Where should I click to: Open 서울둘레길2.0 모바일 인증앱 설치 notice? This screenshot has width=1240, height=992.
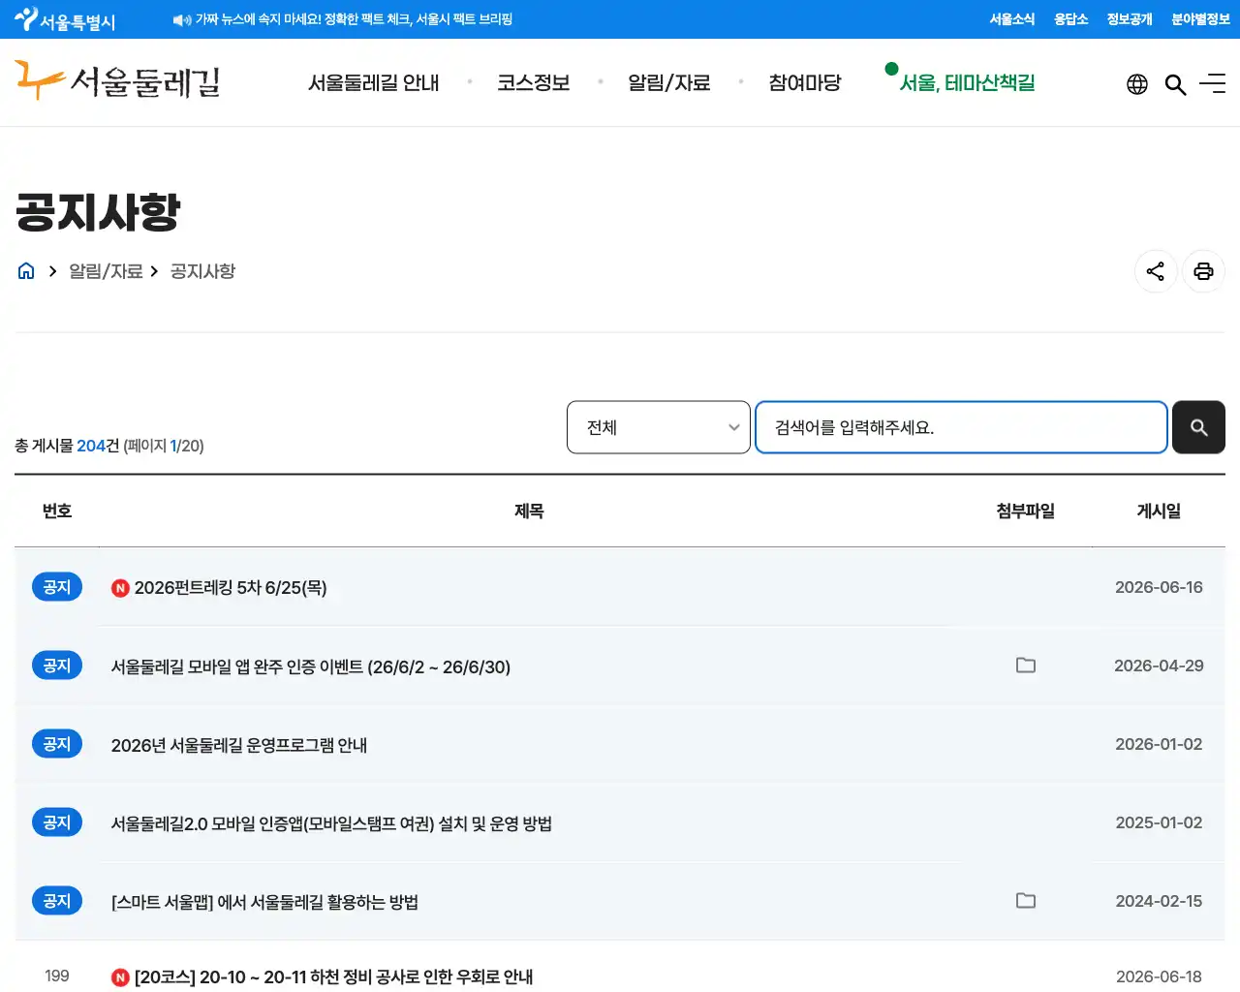tap(331, 823)
